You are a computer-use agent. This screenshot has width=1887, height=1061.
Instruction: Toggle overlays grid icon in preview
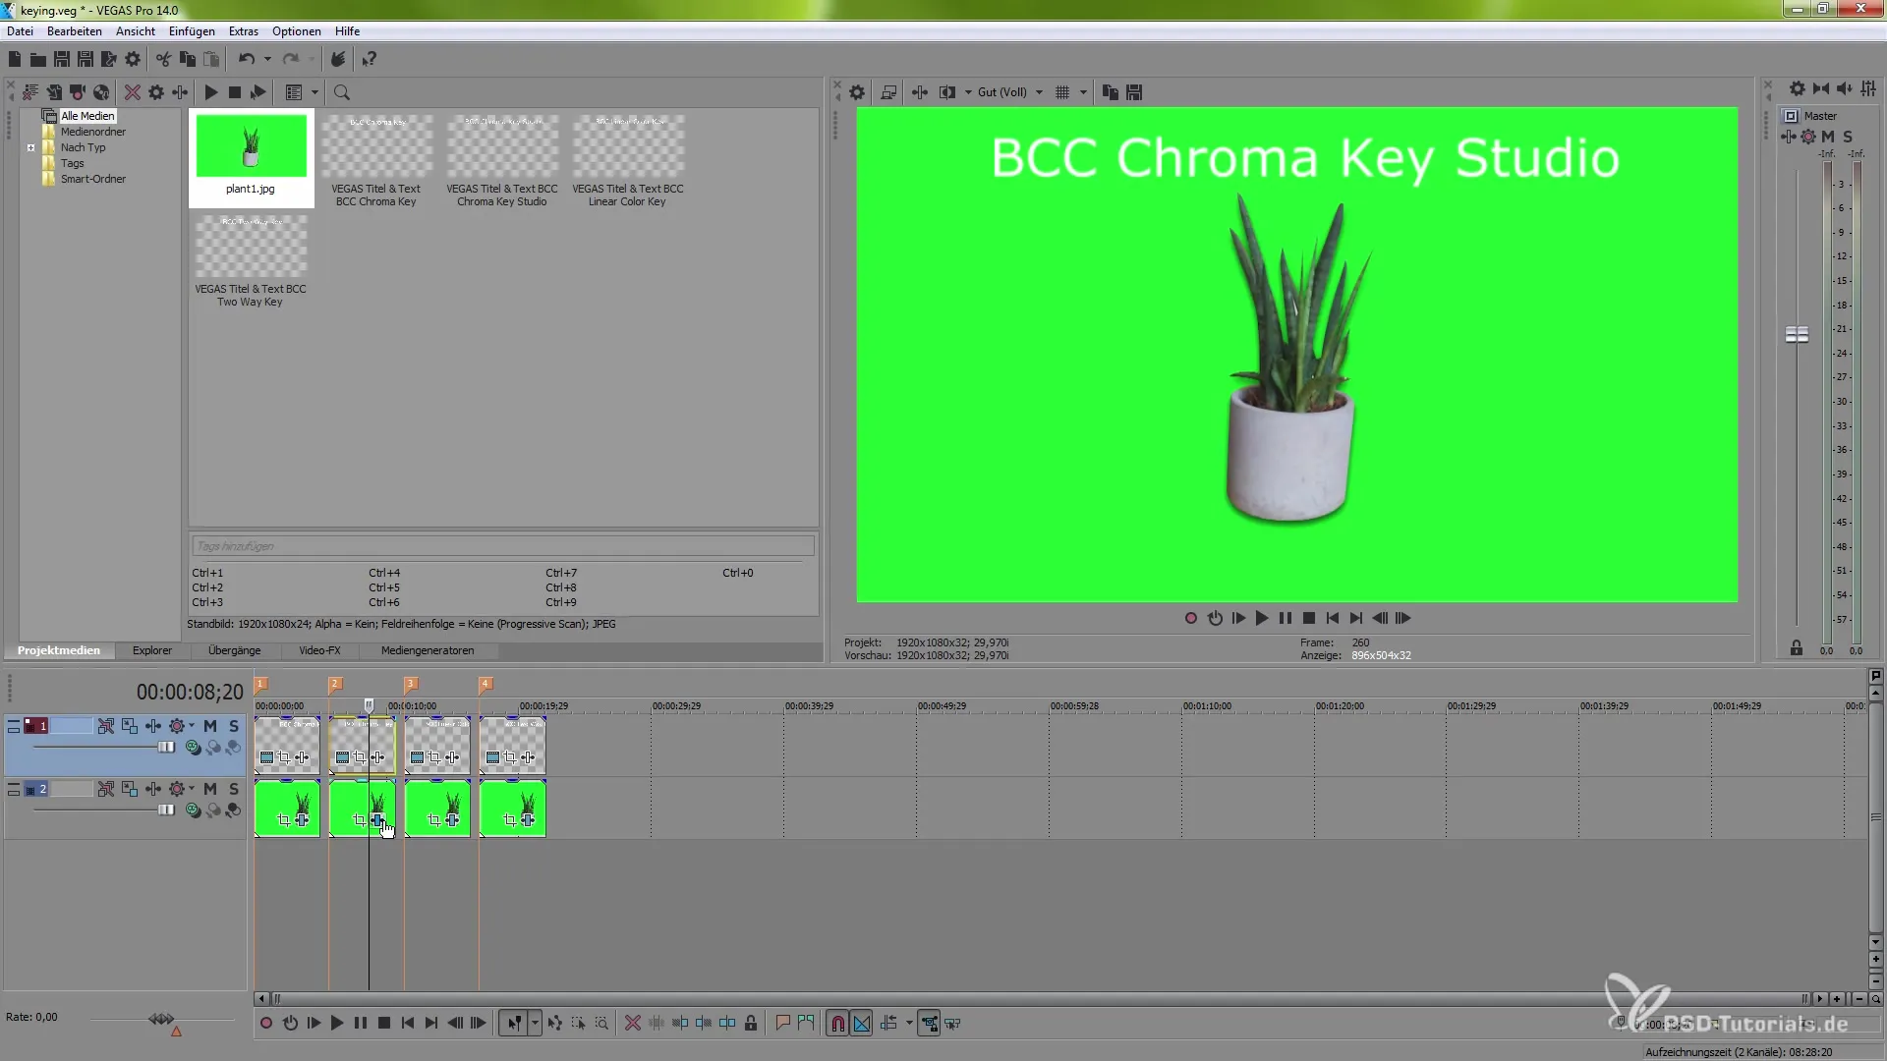(x=1062, y=92)
